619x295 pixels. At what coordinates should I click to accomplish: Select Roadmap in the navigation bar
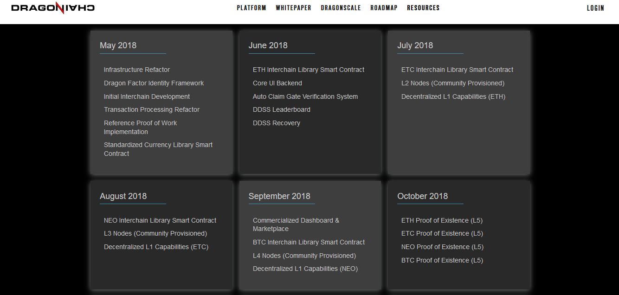(x=384, y=8)
